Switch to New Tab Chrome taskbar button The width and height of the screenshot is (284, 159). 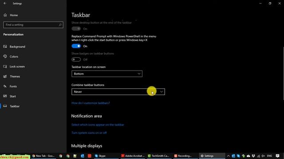(43, 156)
